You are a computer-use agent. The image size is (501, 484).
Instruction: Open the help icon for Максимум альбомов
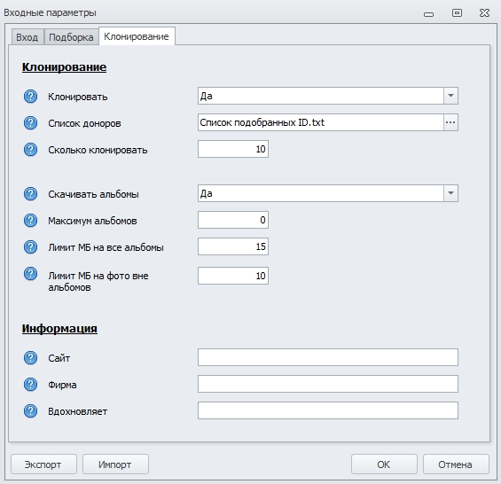coord(31,220)
